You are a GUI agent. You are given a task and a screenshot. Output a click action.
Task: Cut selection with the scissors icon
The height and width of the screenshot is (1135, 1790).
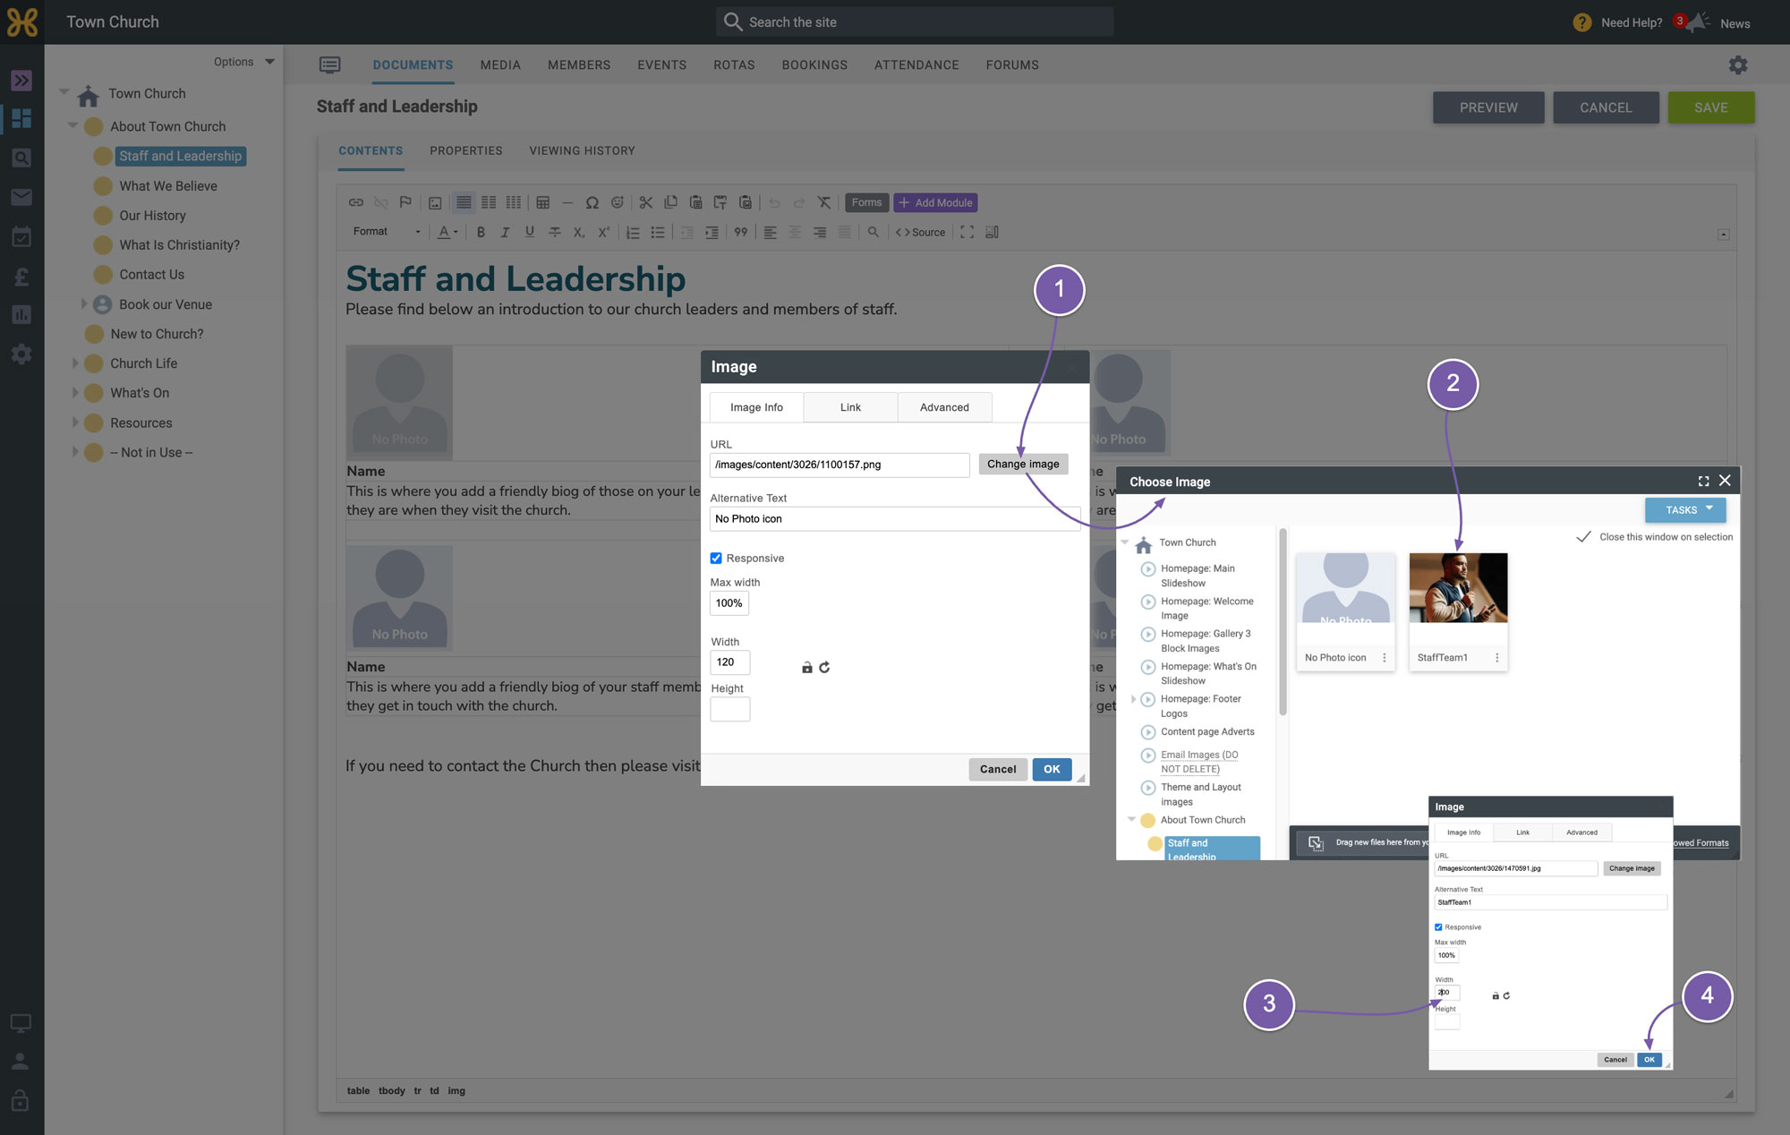pos(645,202)
